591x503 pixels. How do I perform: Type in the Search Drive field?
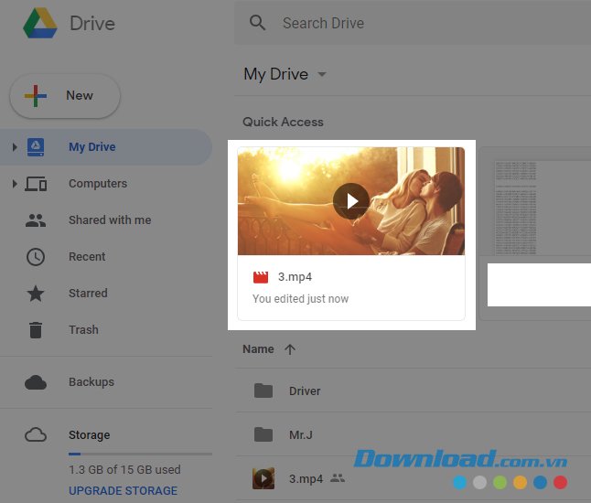click(413, 23)
